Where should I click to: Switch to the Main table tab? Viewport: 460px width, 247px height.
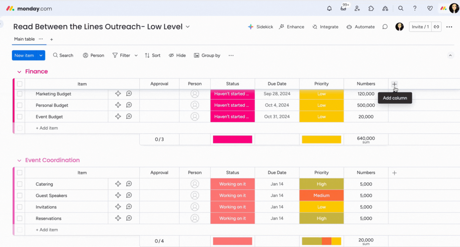pos(24,39)
